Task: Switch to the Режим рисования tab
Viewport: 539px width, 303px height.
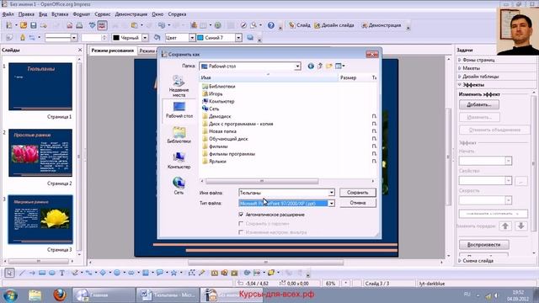Action: (112, 50)
